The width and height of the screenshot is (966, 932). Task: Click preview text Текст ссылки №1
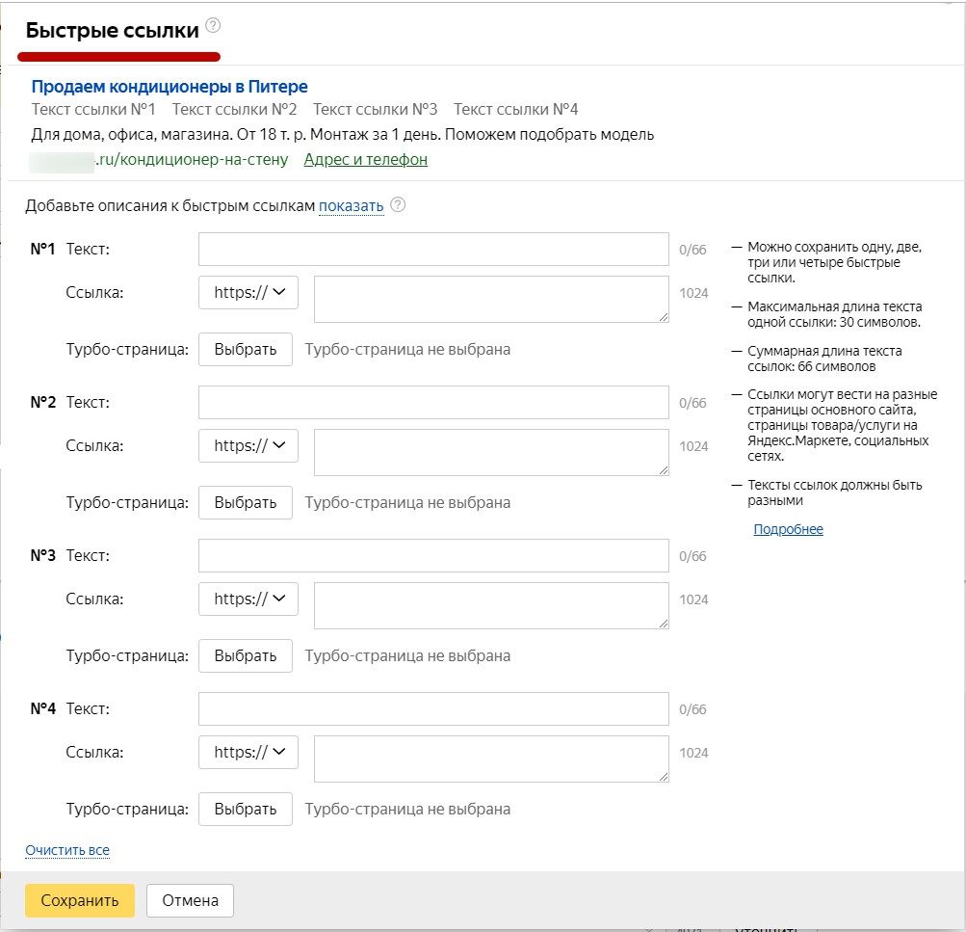pyautogui.click(x=93, y=109)
